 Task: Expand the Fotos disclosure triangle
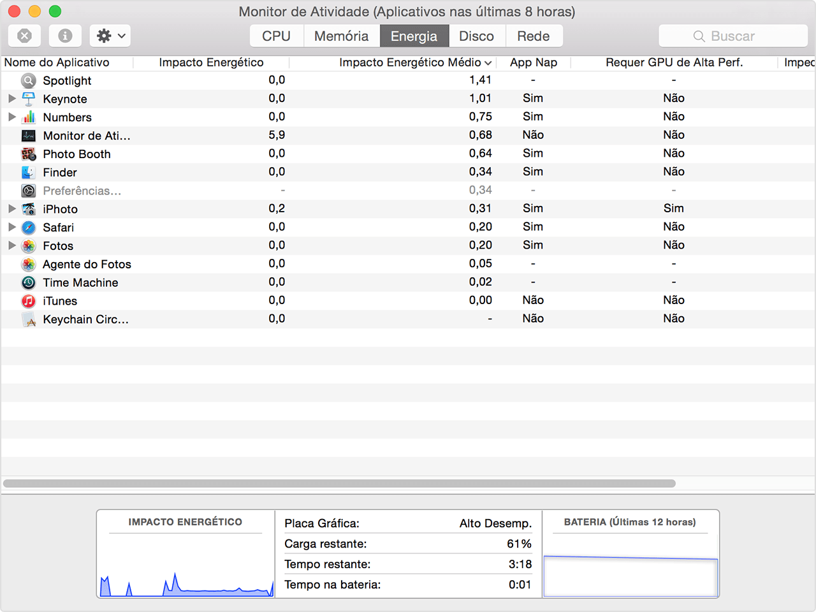tap(11, 246)
